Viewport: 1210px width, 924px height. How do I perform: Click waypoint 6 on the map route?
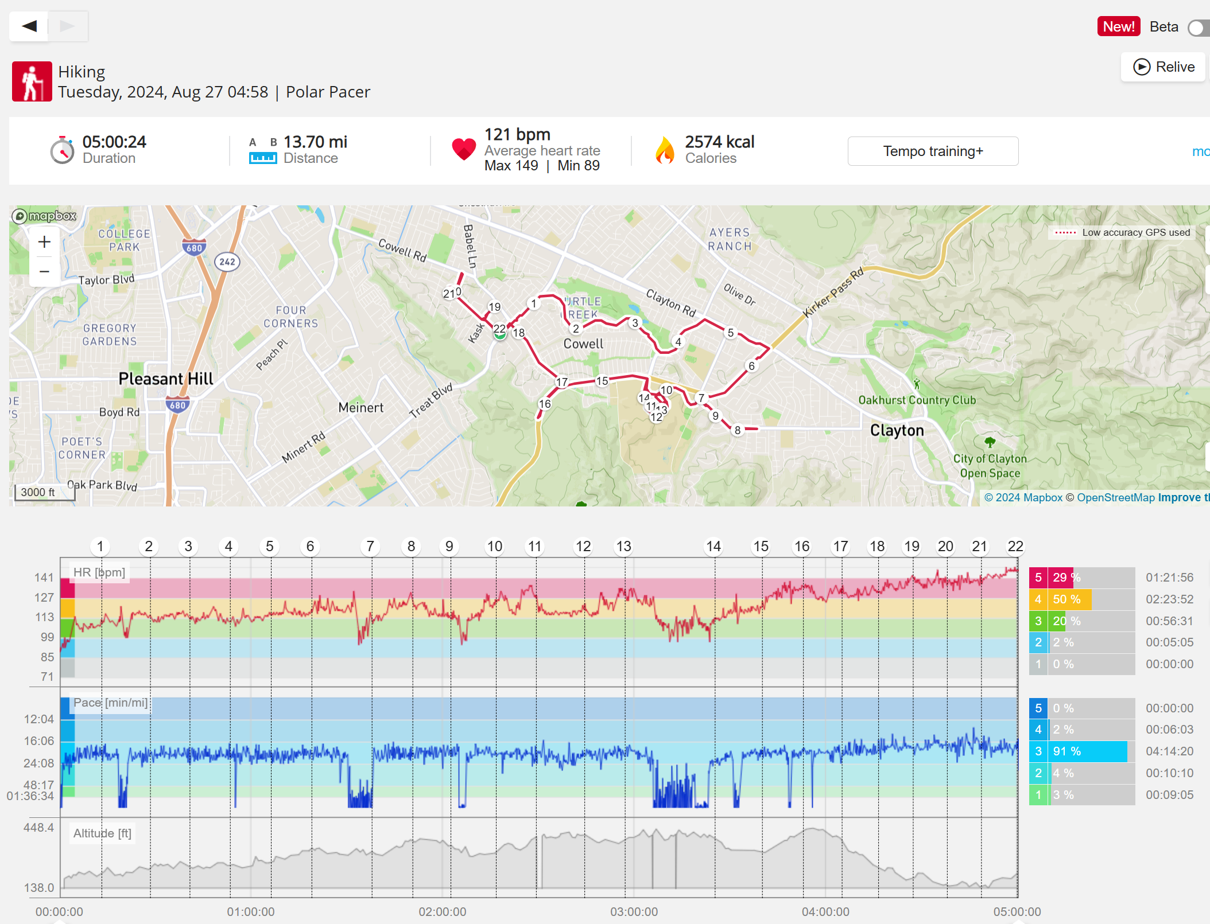(x=751, y=366)
